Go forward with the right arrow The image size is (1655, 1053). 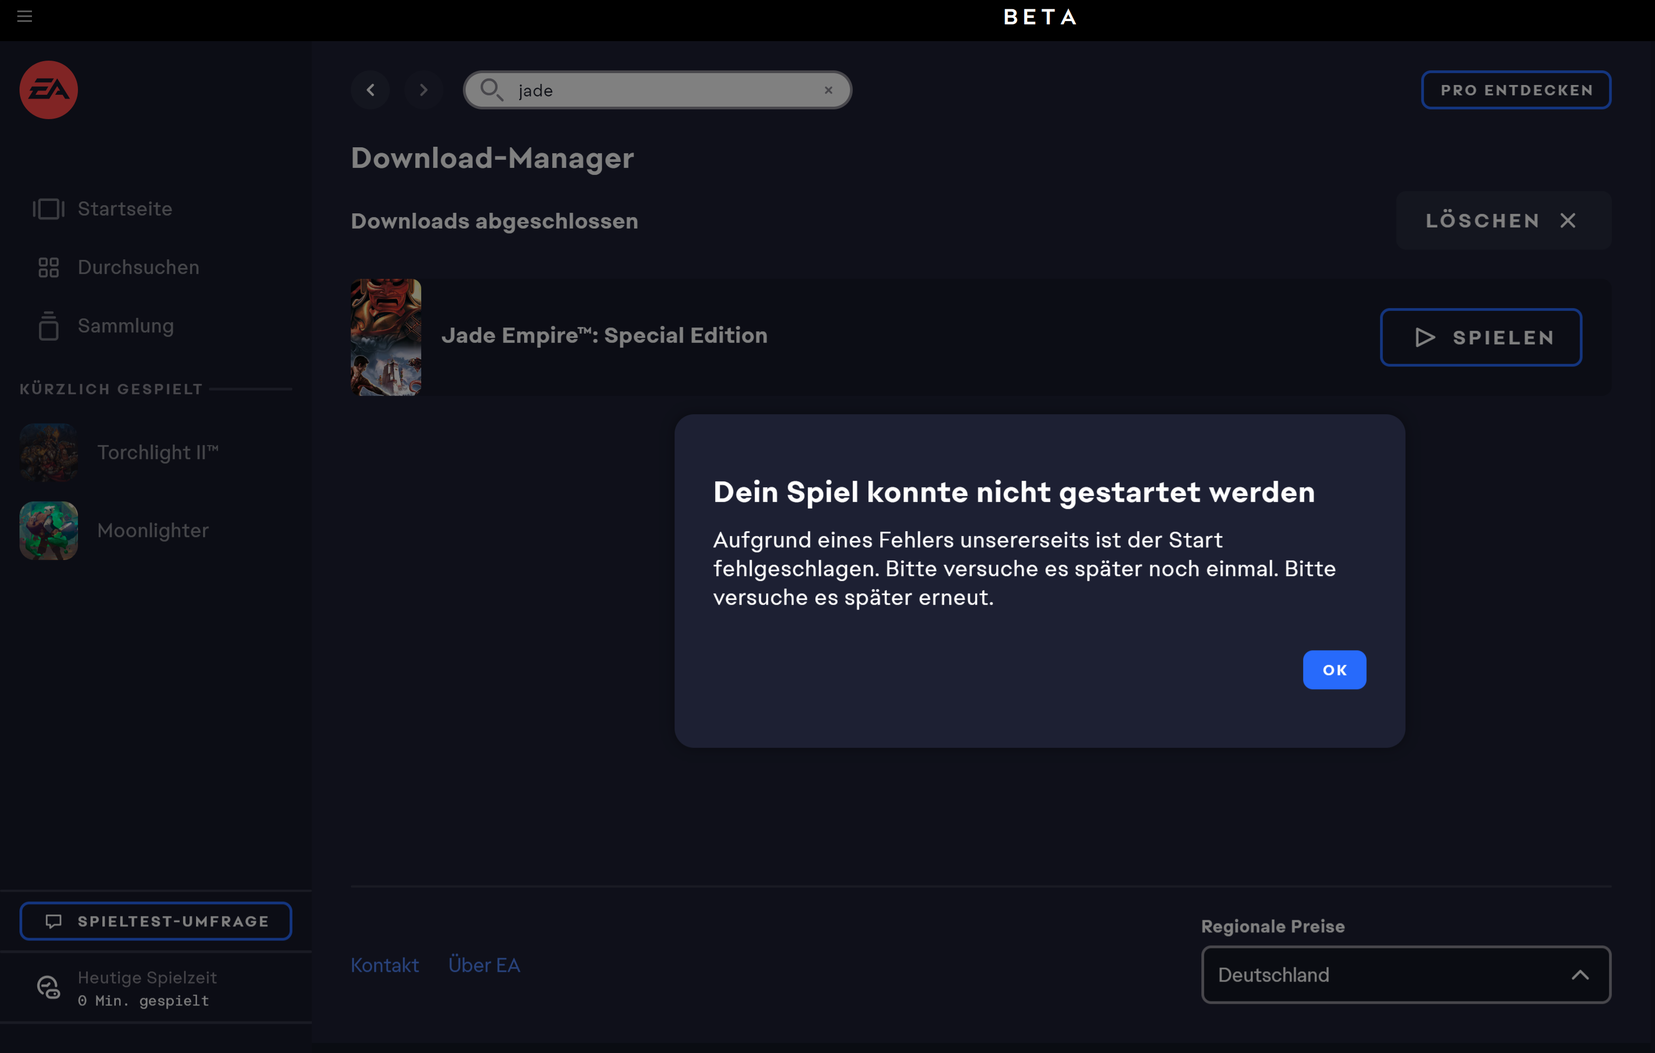coord(423,90)
